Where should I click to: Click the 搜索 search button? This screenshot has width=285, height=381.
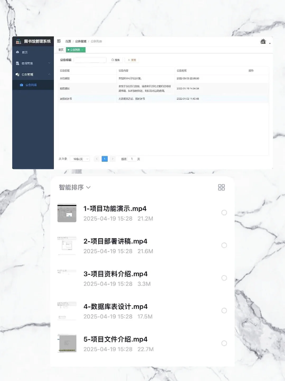(116, 60)
